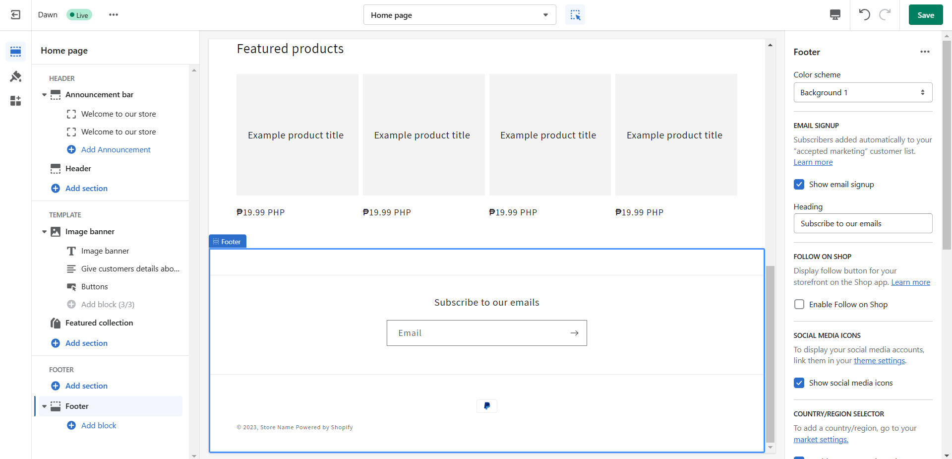
Task: Select the Featured collection section
Action: tap(99, 323)
